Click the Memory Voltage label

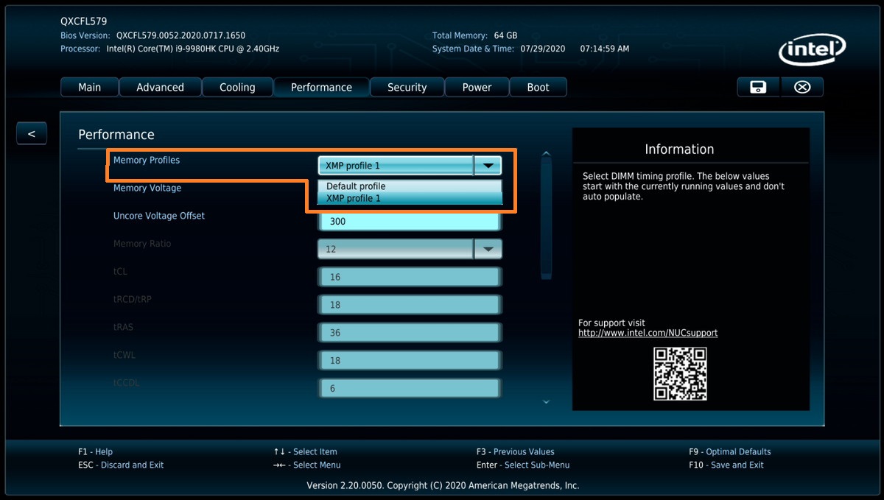coord(147,188)
